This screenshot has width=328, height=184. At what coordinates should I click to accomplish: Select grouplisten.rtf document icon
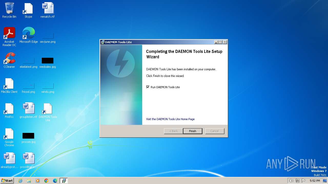point(28,111)
